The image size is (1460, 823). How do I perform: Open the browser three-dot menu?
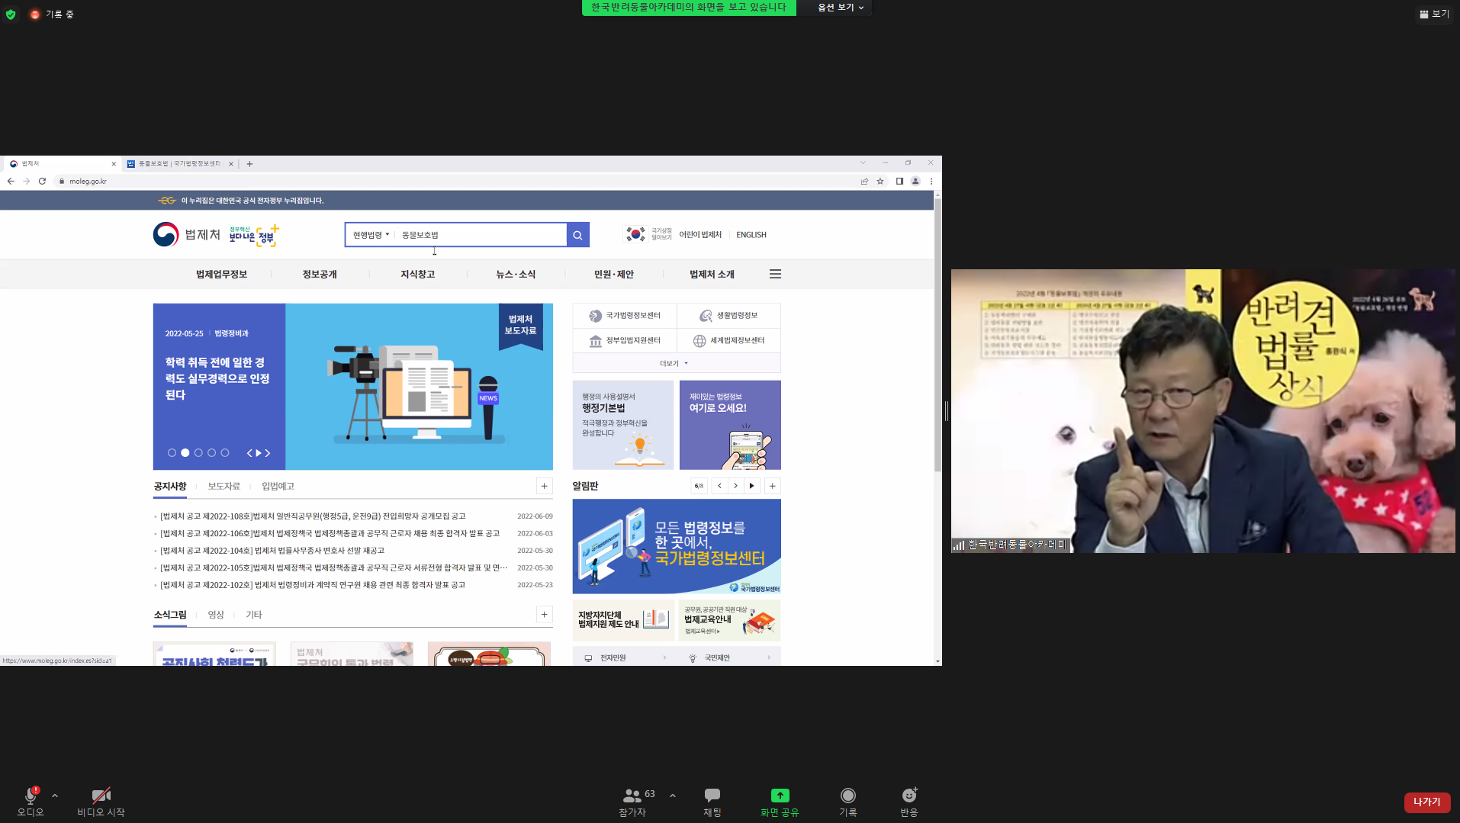pos(931,181)
